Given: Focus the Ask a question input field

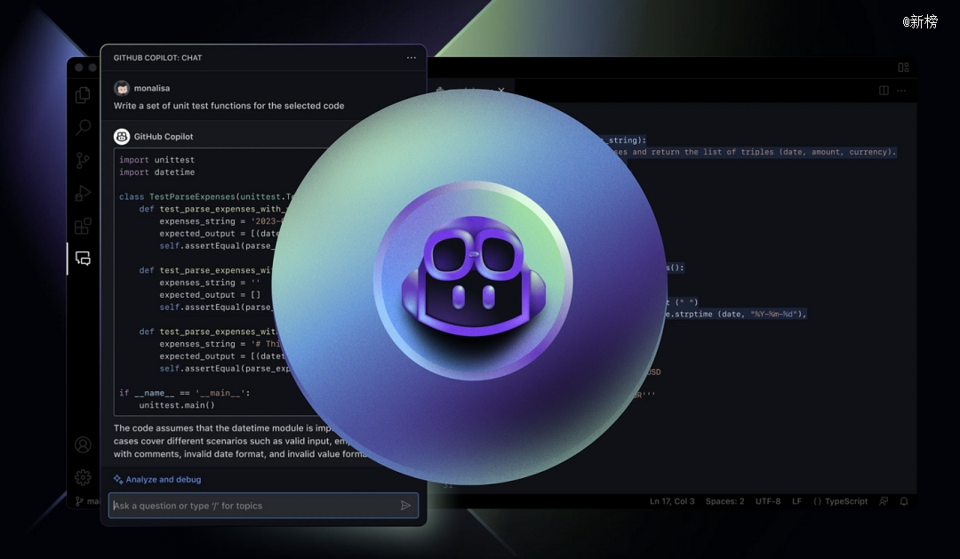Looking at the screenshot, I should (x=263, y=506).
